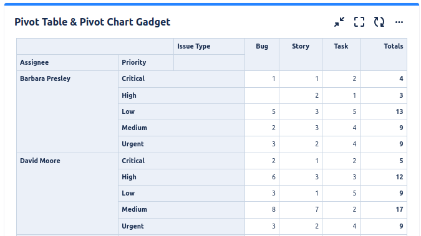Click the Story column header
This screenshot has height=236, width=421.
click(301, 54)
